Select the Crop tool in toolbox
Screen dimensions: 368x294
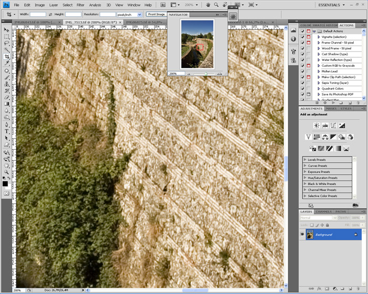pyautogui.click(x=6, y=57)
